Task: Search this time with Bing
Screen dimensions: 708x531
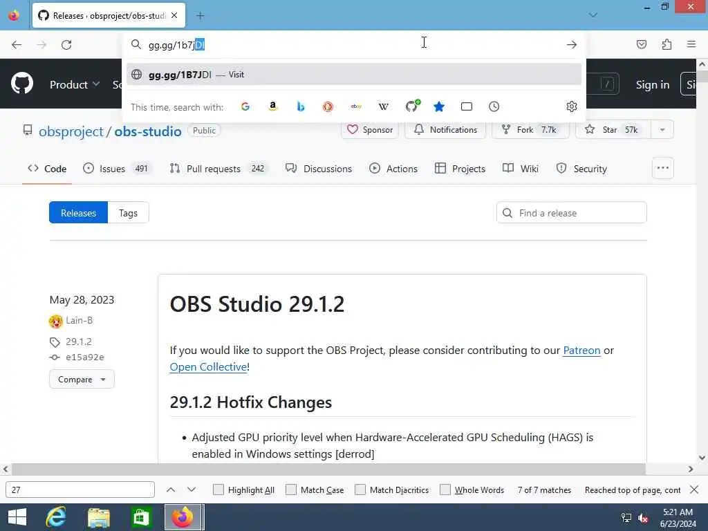Action: [x=301, y=106]
